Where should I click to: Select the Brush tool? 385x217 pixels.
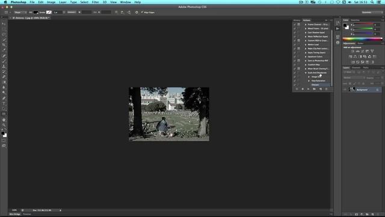(4, 61)
